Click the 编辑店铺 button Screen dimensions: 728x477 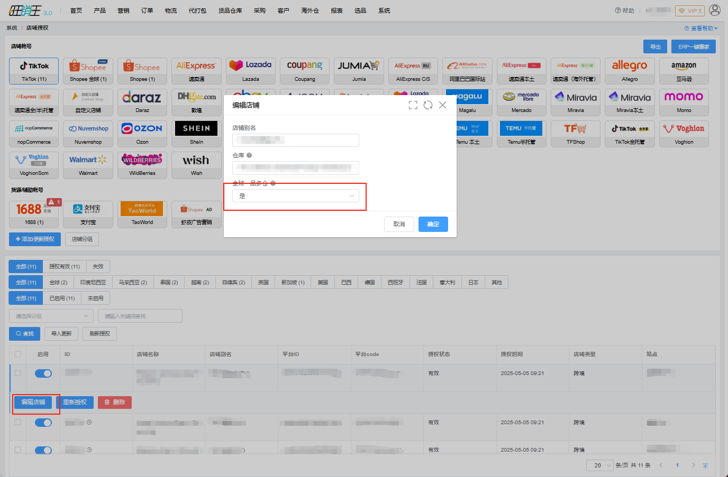[x=33, y=402]
